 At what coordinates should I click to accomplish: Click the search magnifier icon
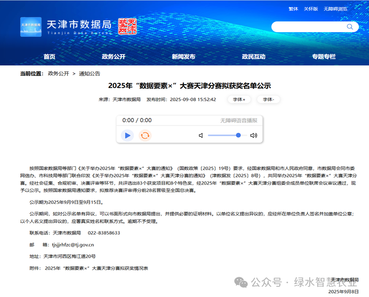(350, 26)
